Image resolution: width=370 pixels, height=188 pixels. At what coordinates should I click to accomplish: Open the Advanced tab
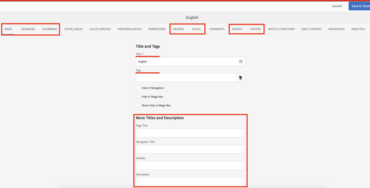click(x=28, y=29)
